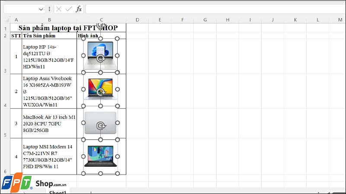Click the formula bar text field
The image size is (346, 194).
(215, 9)
